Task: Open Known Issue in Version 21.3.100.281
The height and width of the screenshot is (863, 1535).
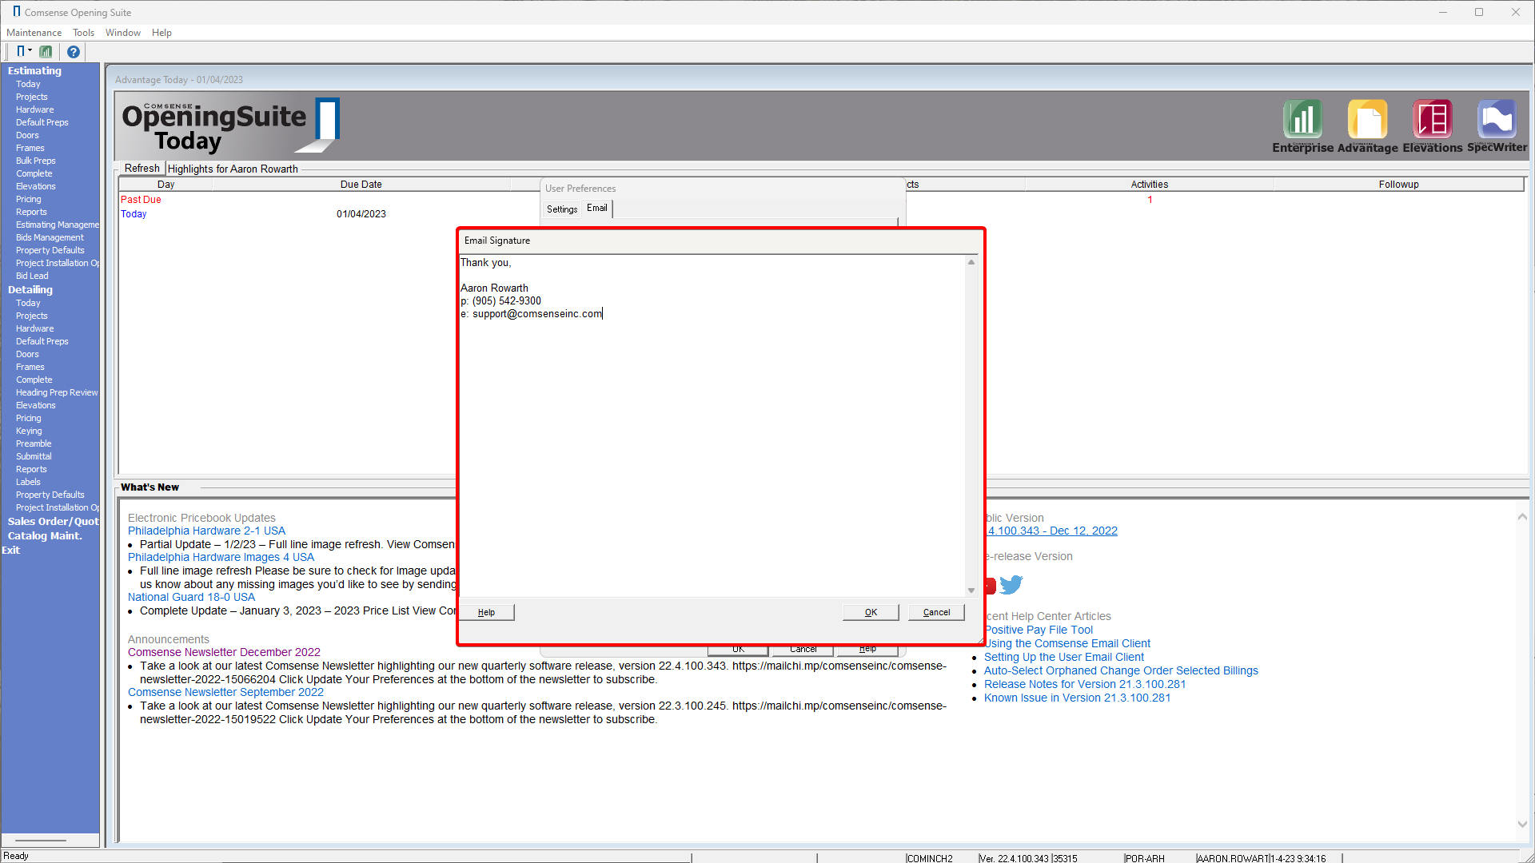Action: point(1077,698)
